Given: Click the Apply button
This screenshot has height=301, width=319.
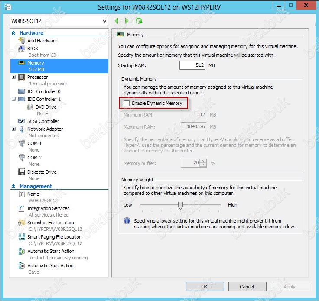Looking at the screenshot, I should coord(290,287).
